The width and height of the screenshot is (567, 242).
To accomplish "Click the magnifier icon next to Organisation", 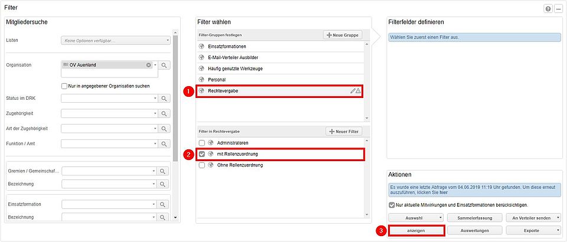I will pos(164,65).
